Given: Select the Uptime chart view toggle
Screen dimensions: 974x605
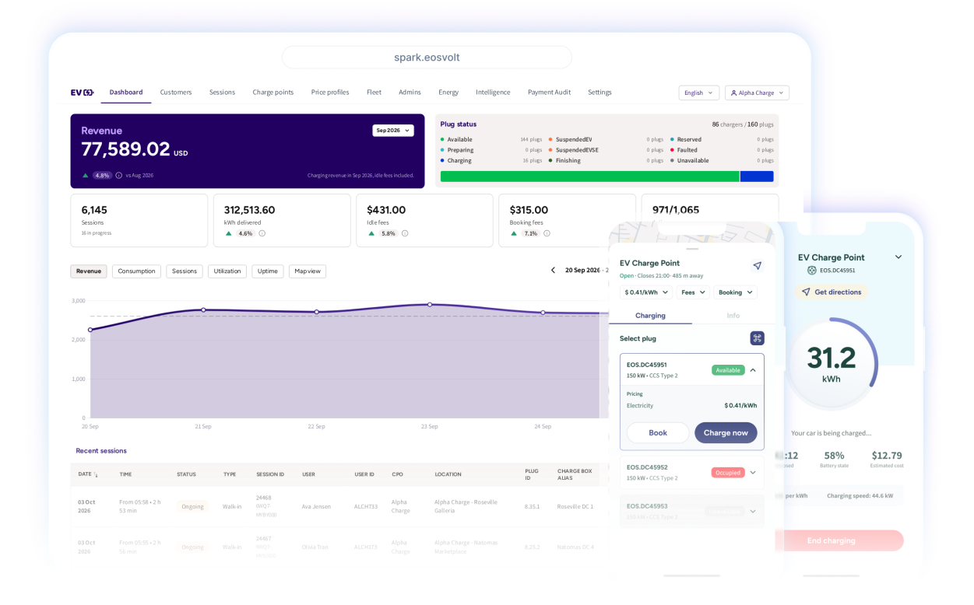Looking at the screenshot, I should (x=268, y=271).
